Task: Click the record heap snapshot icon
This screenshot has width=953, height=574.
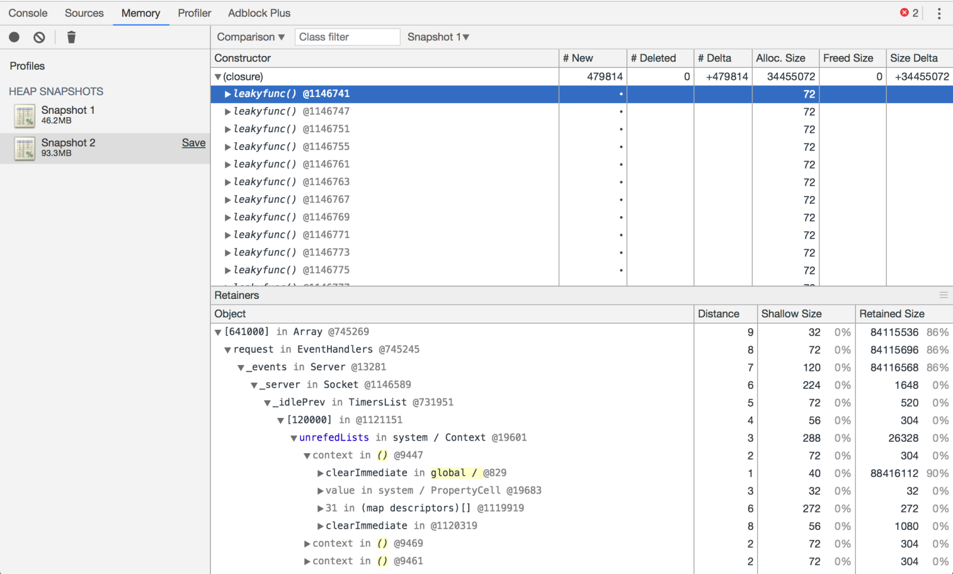Action: 14,37
